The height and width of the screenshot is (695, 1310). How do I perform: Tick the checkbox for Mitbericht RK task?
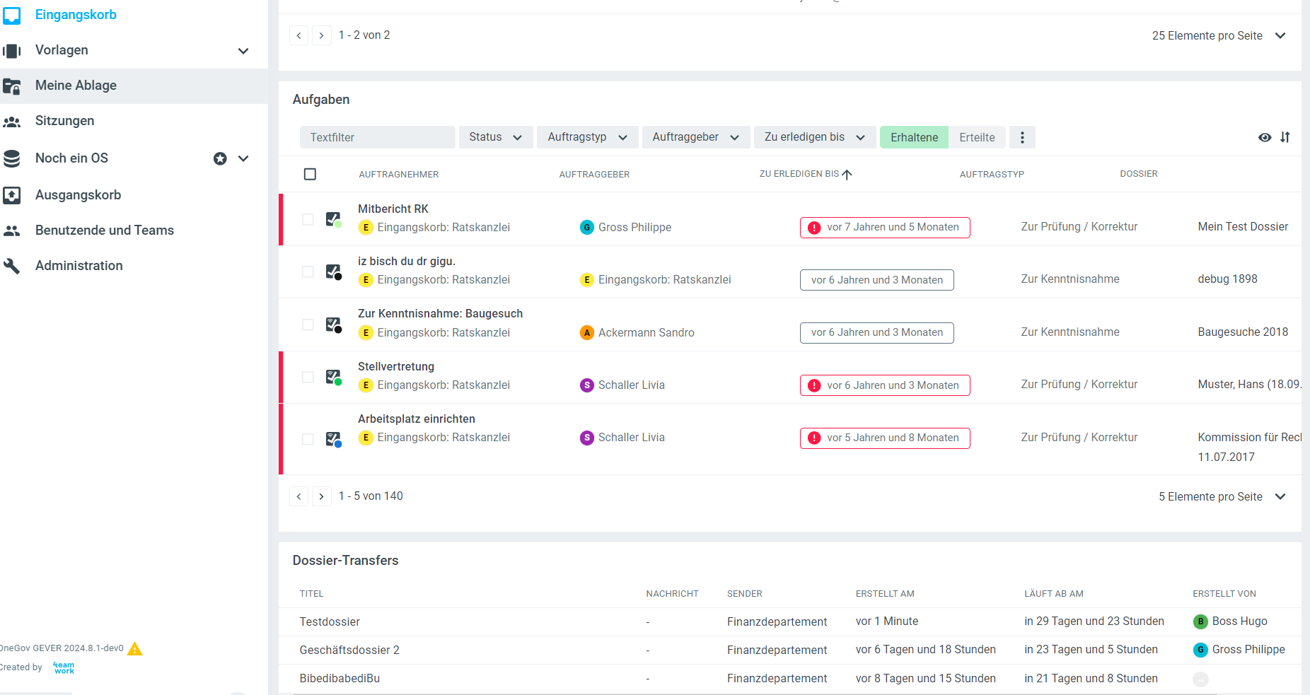(308, 219)
